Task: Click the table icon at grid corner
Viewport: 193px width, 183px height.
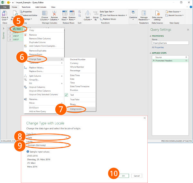Action: [x=9, y=29]
